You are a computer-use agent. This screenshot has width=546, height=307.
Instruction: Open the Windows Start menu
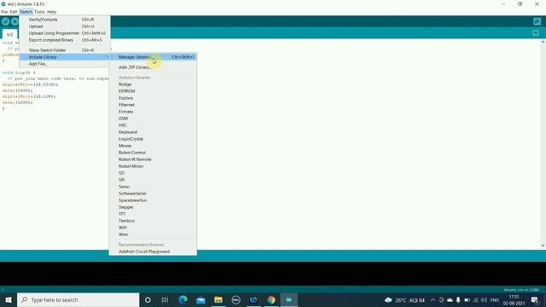(x=9, y=299)
